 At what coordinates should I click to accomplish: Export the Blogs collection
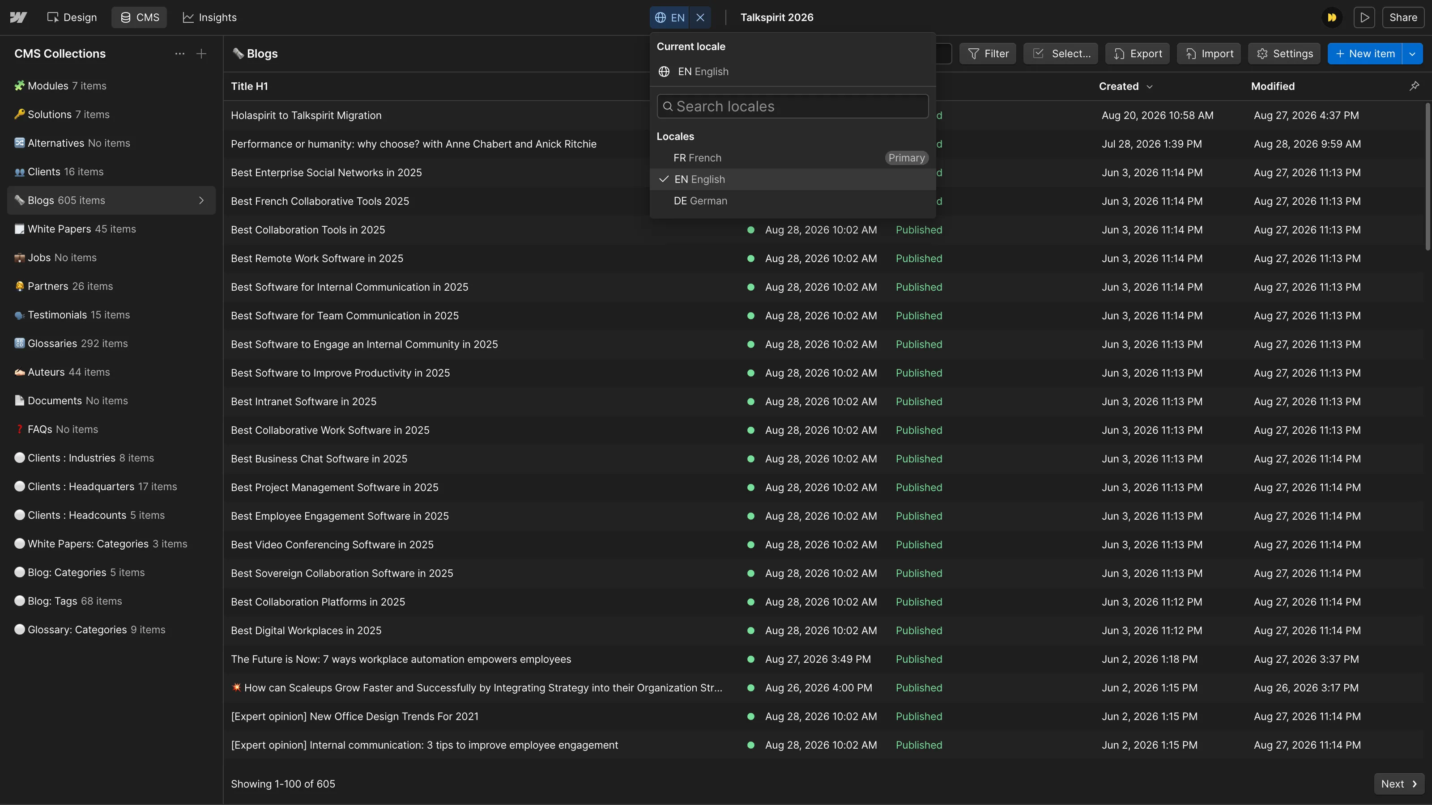(1138, 53)
